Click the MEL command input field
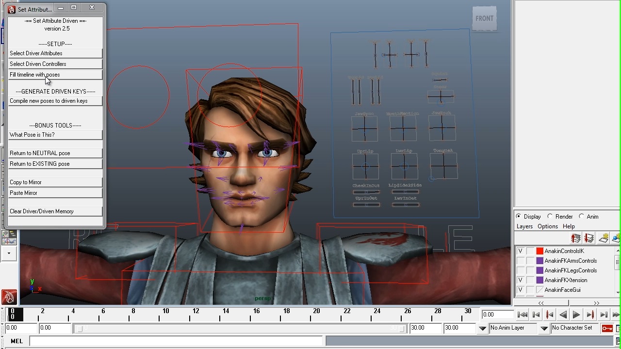Viewport: 621px width, 349px height. (x=176, y=341)
